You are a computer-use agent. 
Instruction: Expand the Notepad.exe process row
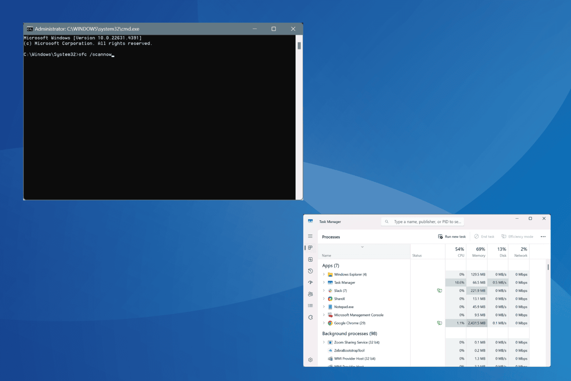[x=323, y=307]
